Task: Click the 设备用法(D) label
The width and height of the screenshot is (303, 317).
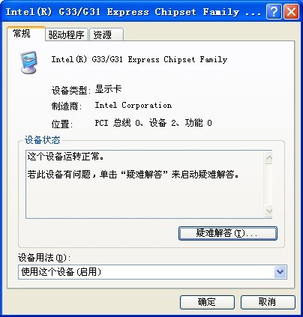Action: click(x=44, y=258)
